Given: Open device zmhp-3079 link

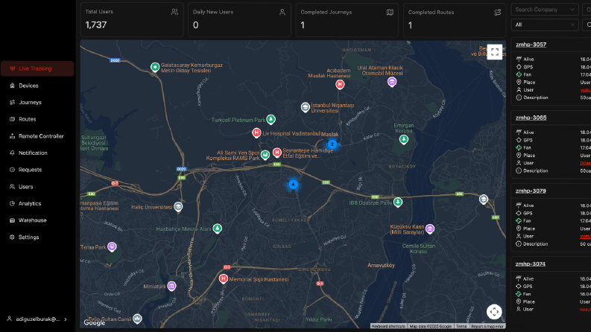Looking at the screenshot, I should [x=531, y=191].
